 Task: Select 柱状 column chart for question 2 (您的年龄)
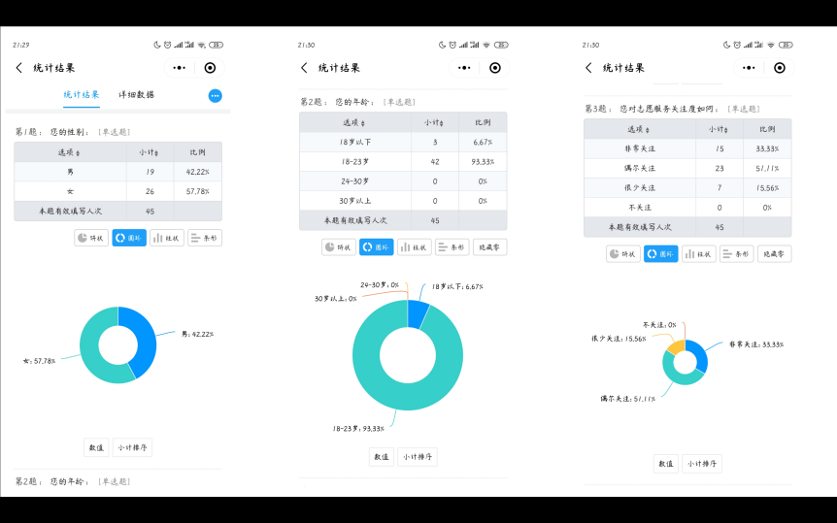[416, 247]
